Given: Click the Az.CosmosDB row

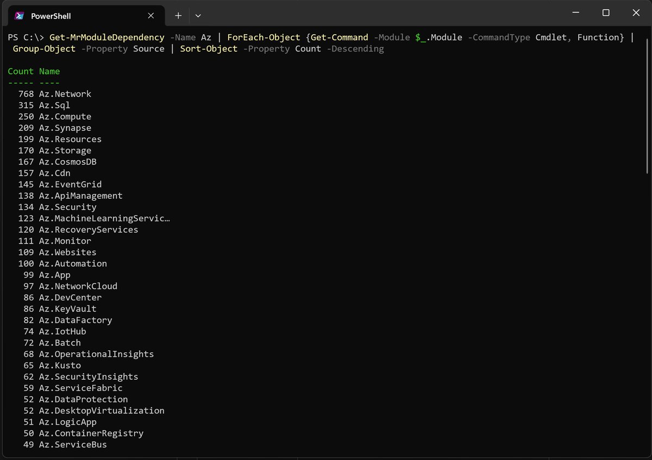Looking at the screenshot, I should 58,162.
